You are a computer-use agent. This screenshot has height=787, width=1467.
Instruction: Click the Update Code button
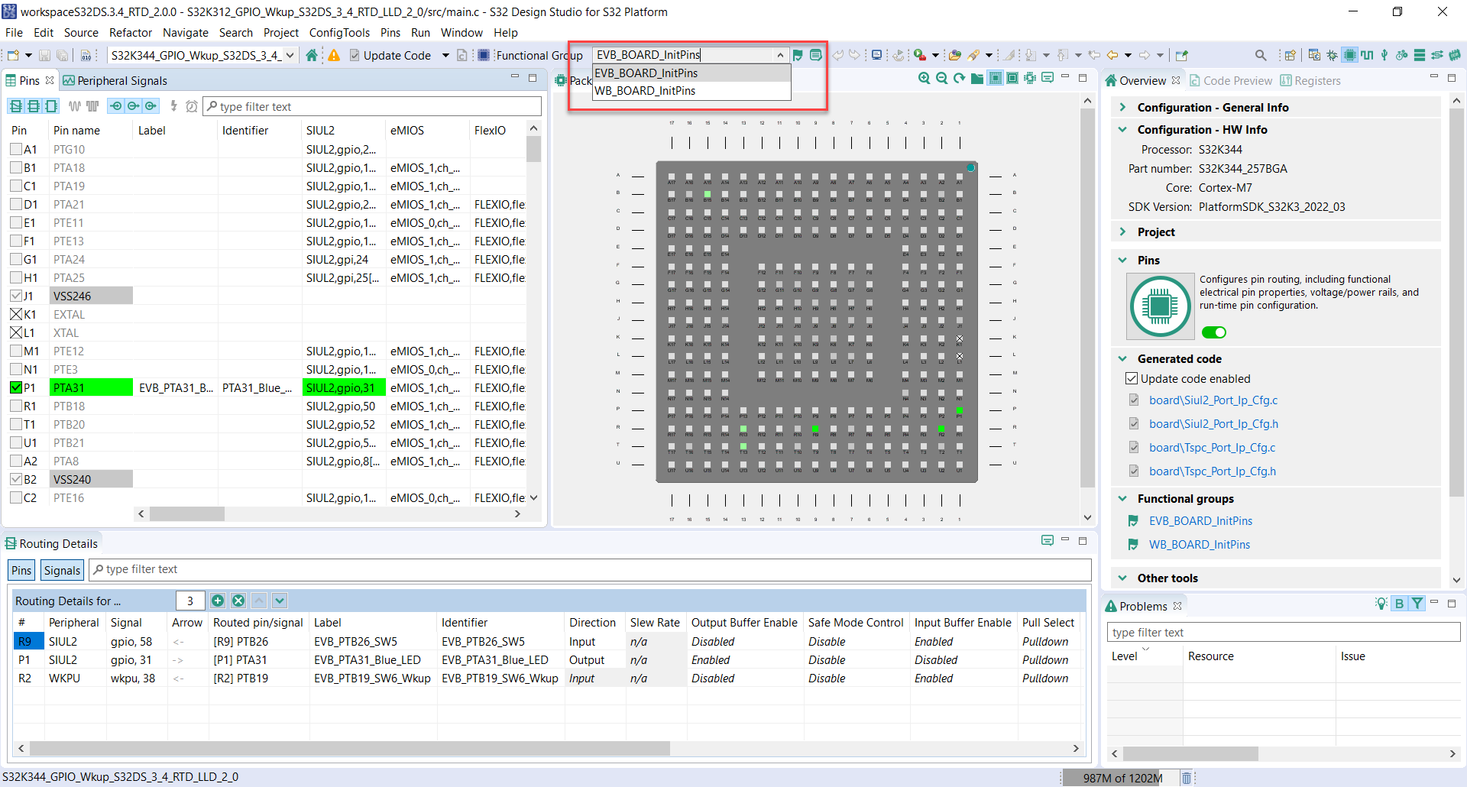click(x=390, y=55)
